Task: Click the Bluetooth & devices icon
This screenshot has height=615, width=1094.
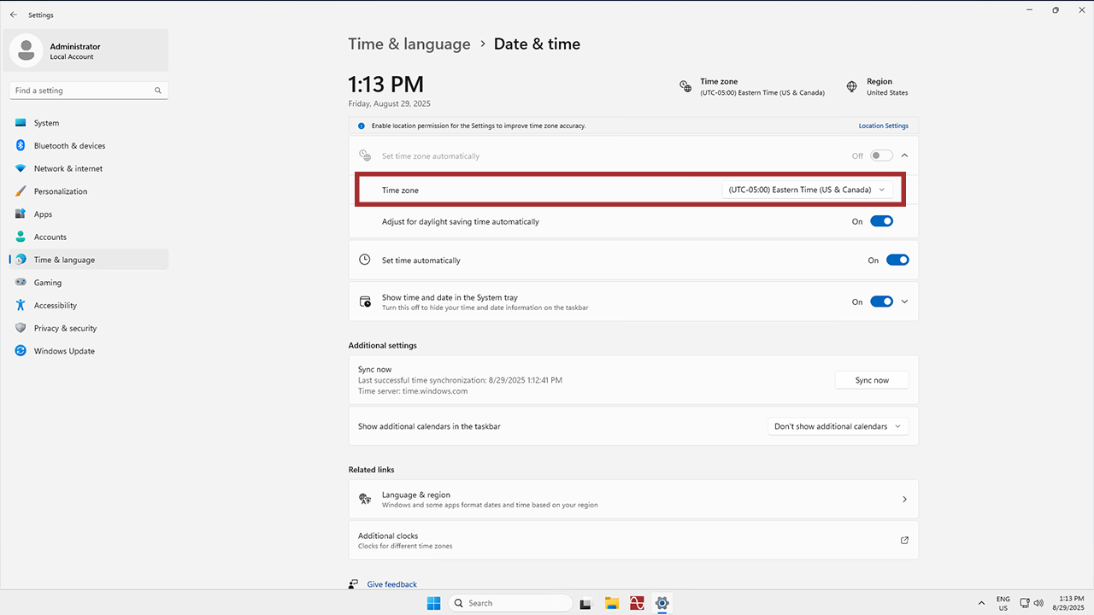Action: click(21, 145)
